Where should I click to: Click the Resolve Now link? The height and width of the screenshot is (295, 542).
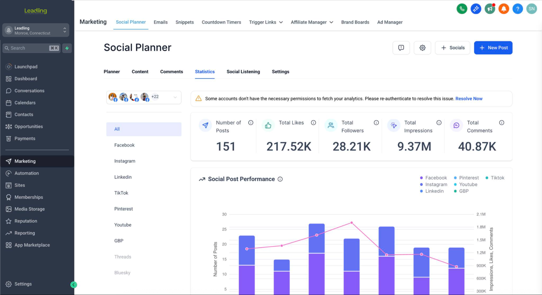pos(469,99)
